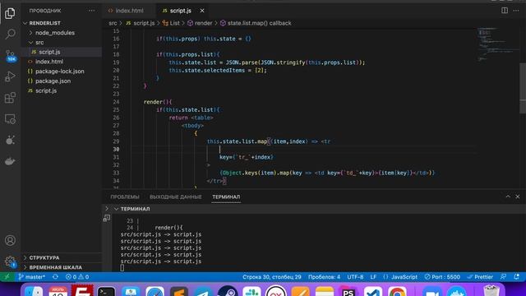Click the terminal split icon beside terminal output
Screen dimensions: 526x296
[x=107, y=218]
